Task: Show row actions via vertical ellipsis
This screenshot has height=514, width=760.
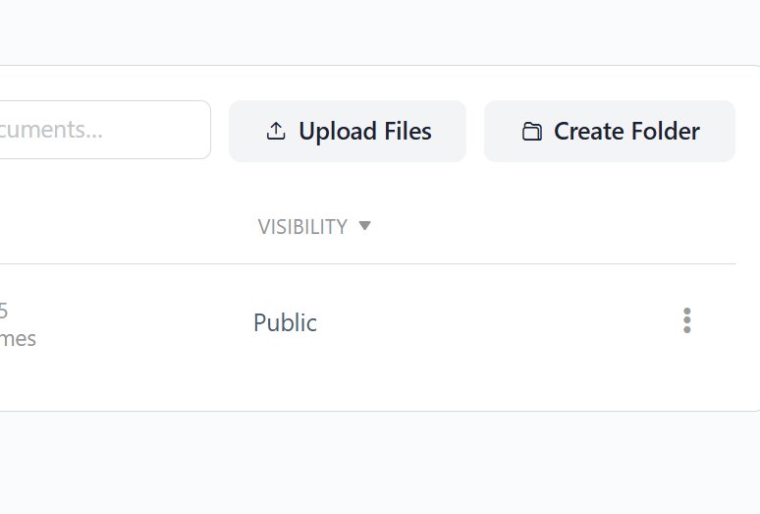Action: pos(686,320)
